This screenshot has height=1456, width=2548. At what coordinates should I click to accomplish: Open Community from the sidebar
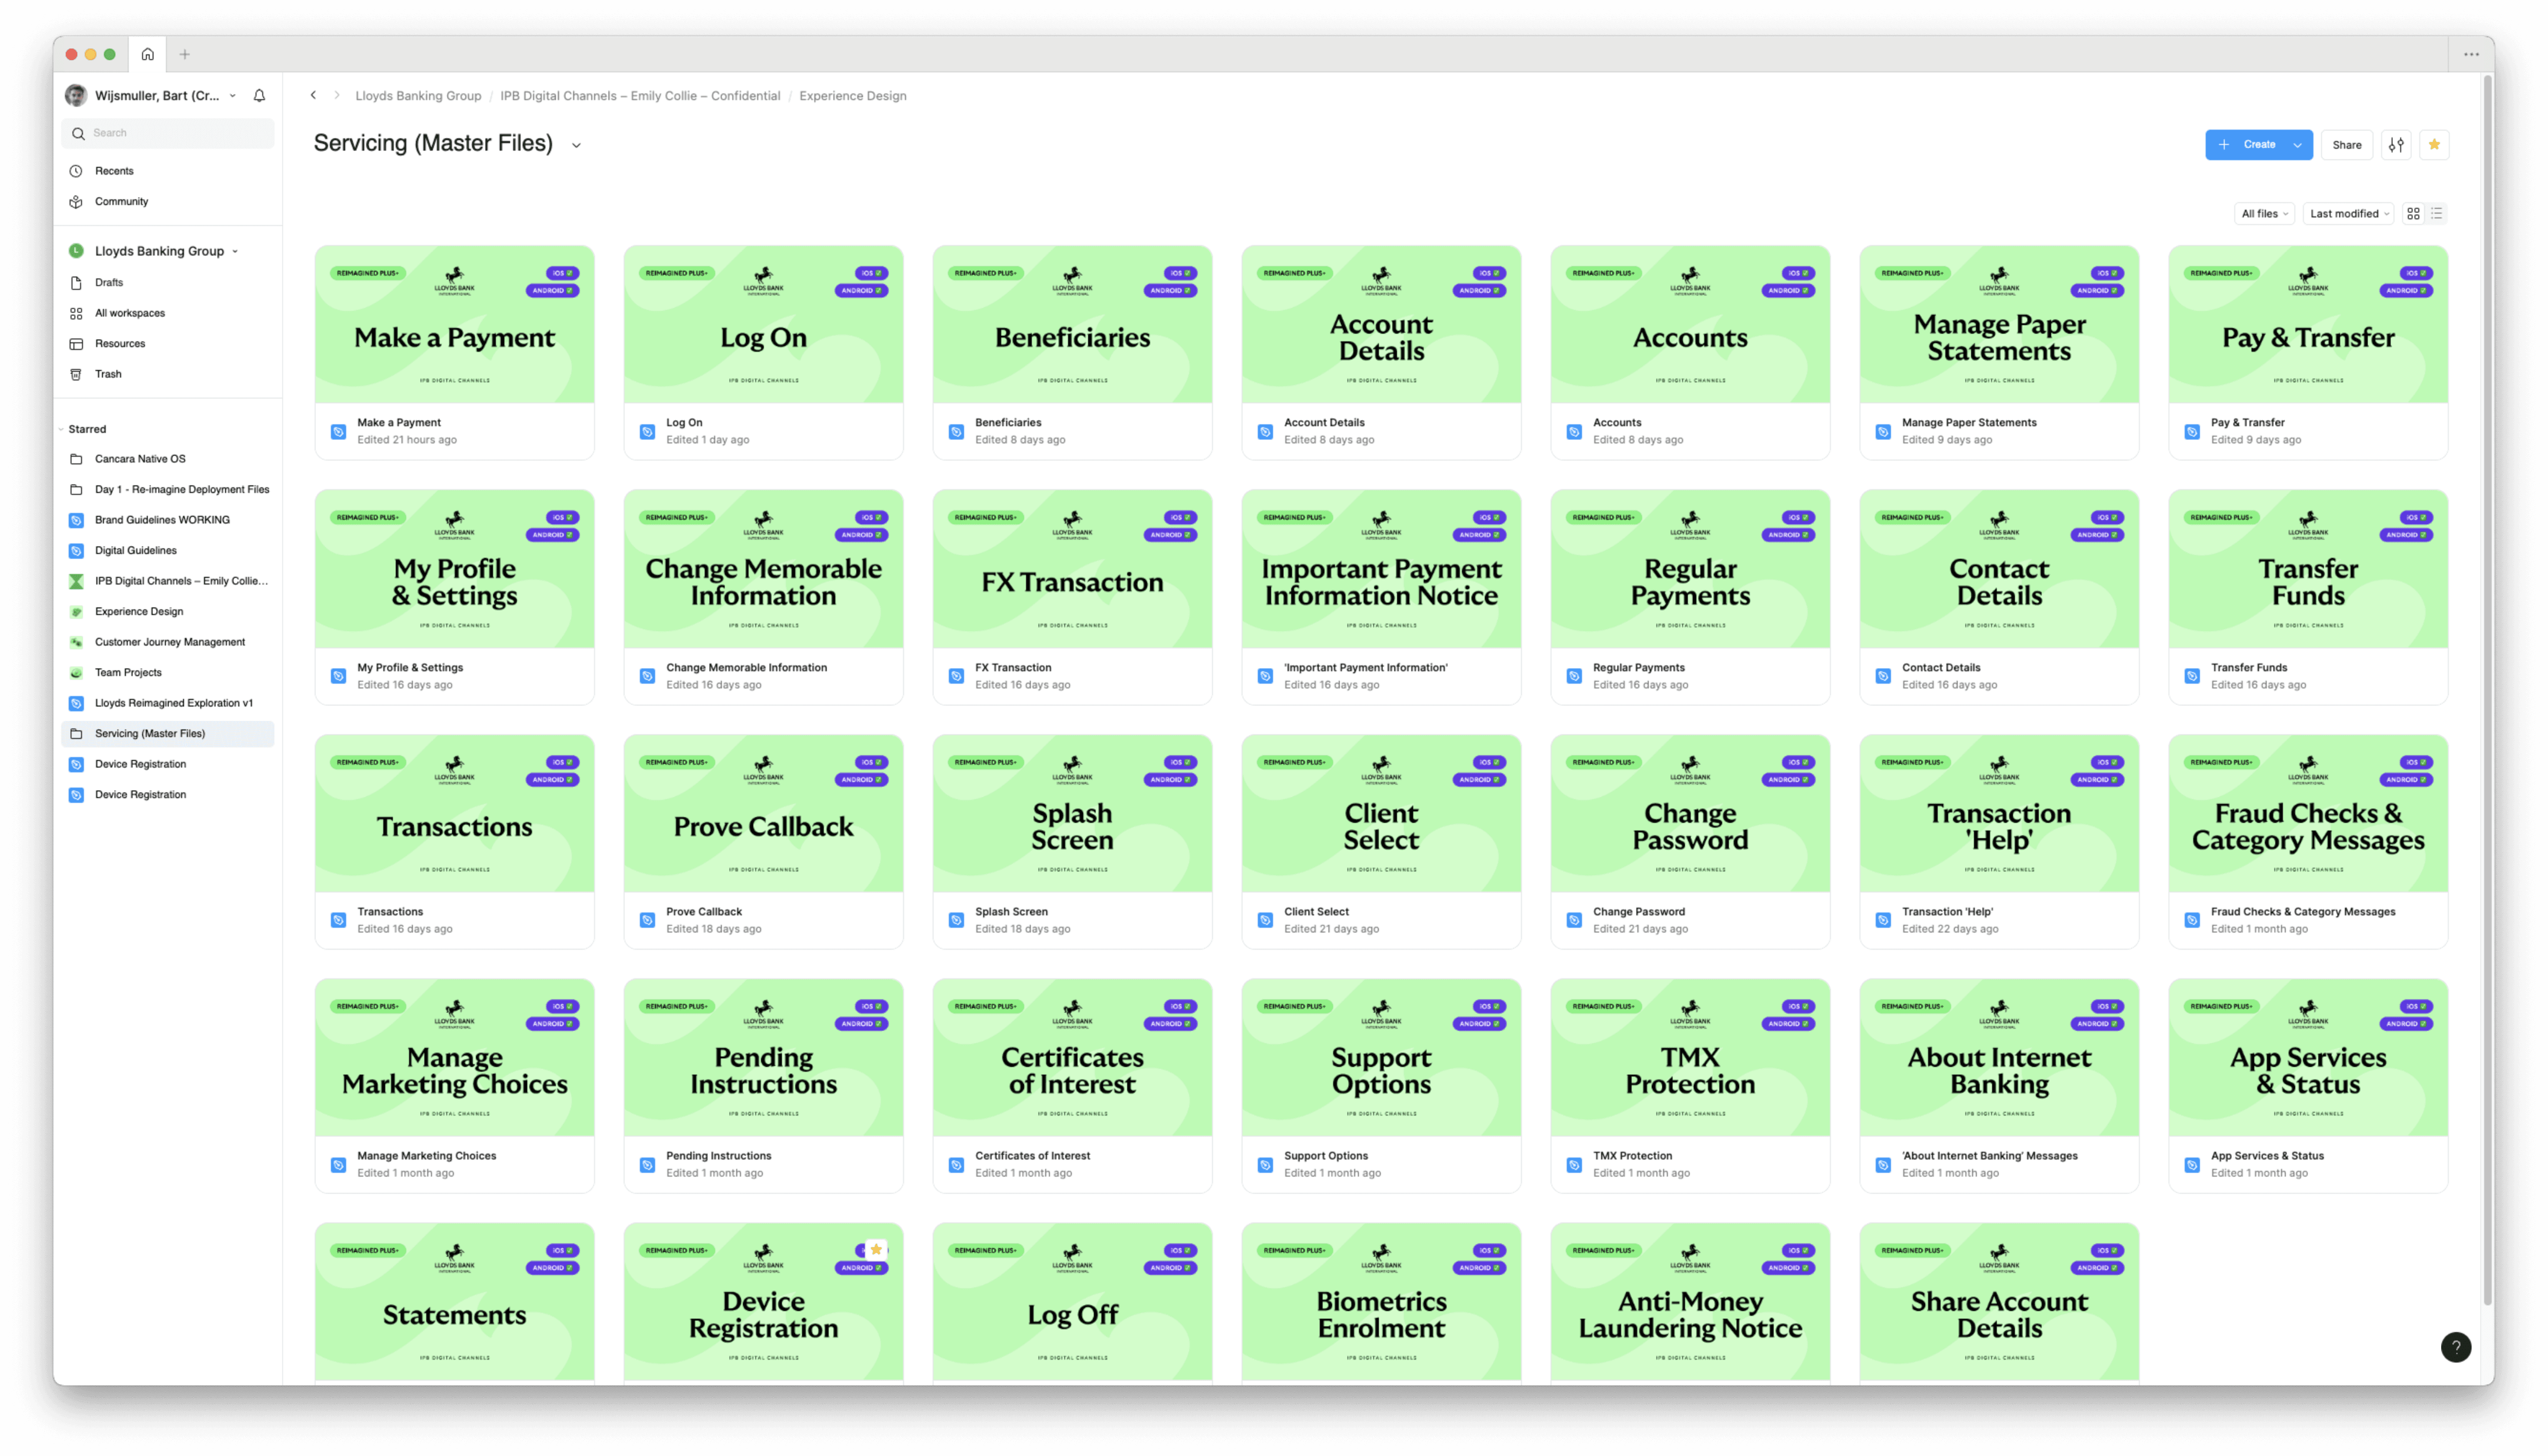(121, 201)
